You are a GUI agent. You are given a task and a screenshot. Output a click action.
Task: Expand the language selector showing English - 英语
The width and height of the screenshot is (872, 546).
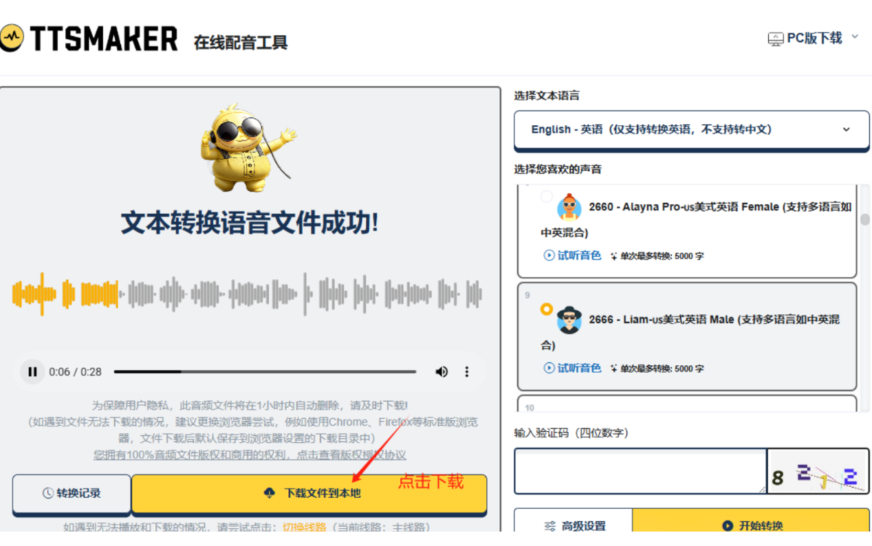tap(691, 129)
